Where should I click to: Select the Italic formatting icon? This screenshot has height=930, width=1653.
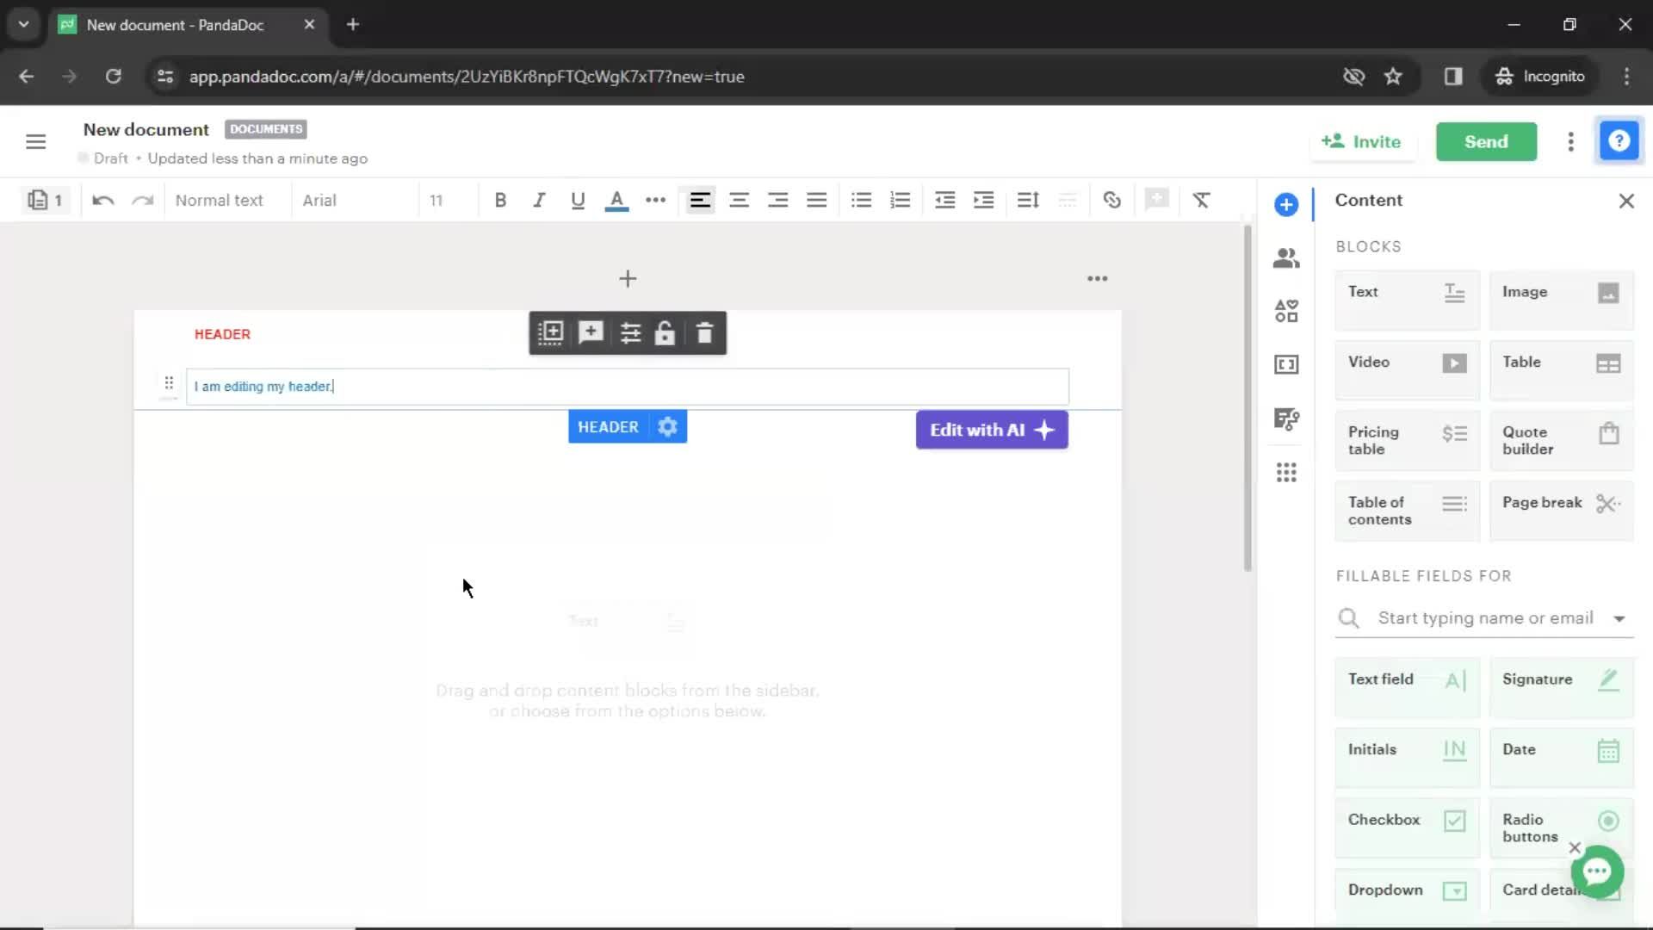tap(538, 201)
